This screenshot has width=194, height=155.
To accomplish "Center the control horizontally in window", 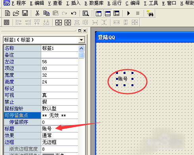I will (x=59, y=23).
